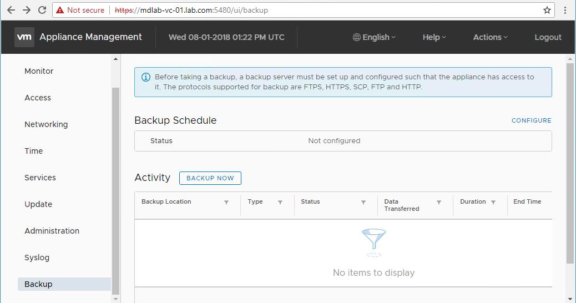Open the Actions dropdown menu
The width and height of the screenshot is (576, 303).
(x=490, y=37)
